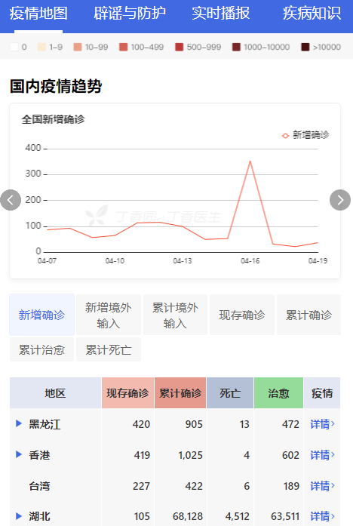
Task: Expand 黑龙江 row triangle
Action: [19, 423]
